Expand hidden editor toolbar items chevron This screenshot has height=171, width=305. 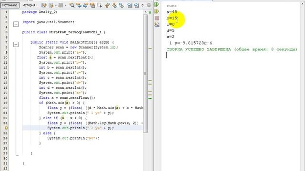point(142,5)
